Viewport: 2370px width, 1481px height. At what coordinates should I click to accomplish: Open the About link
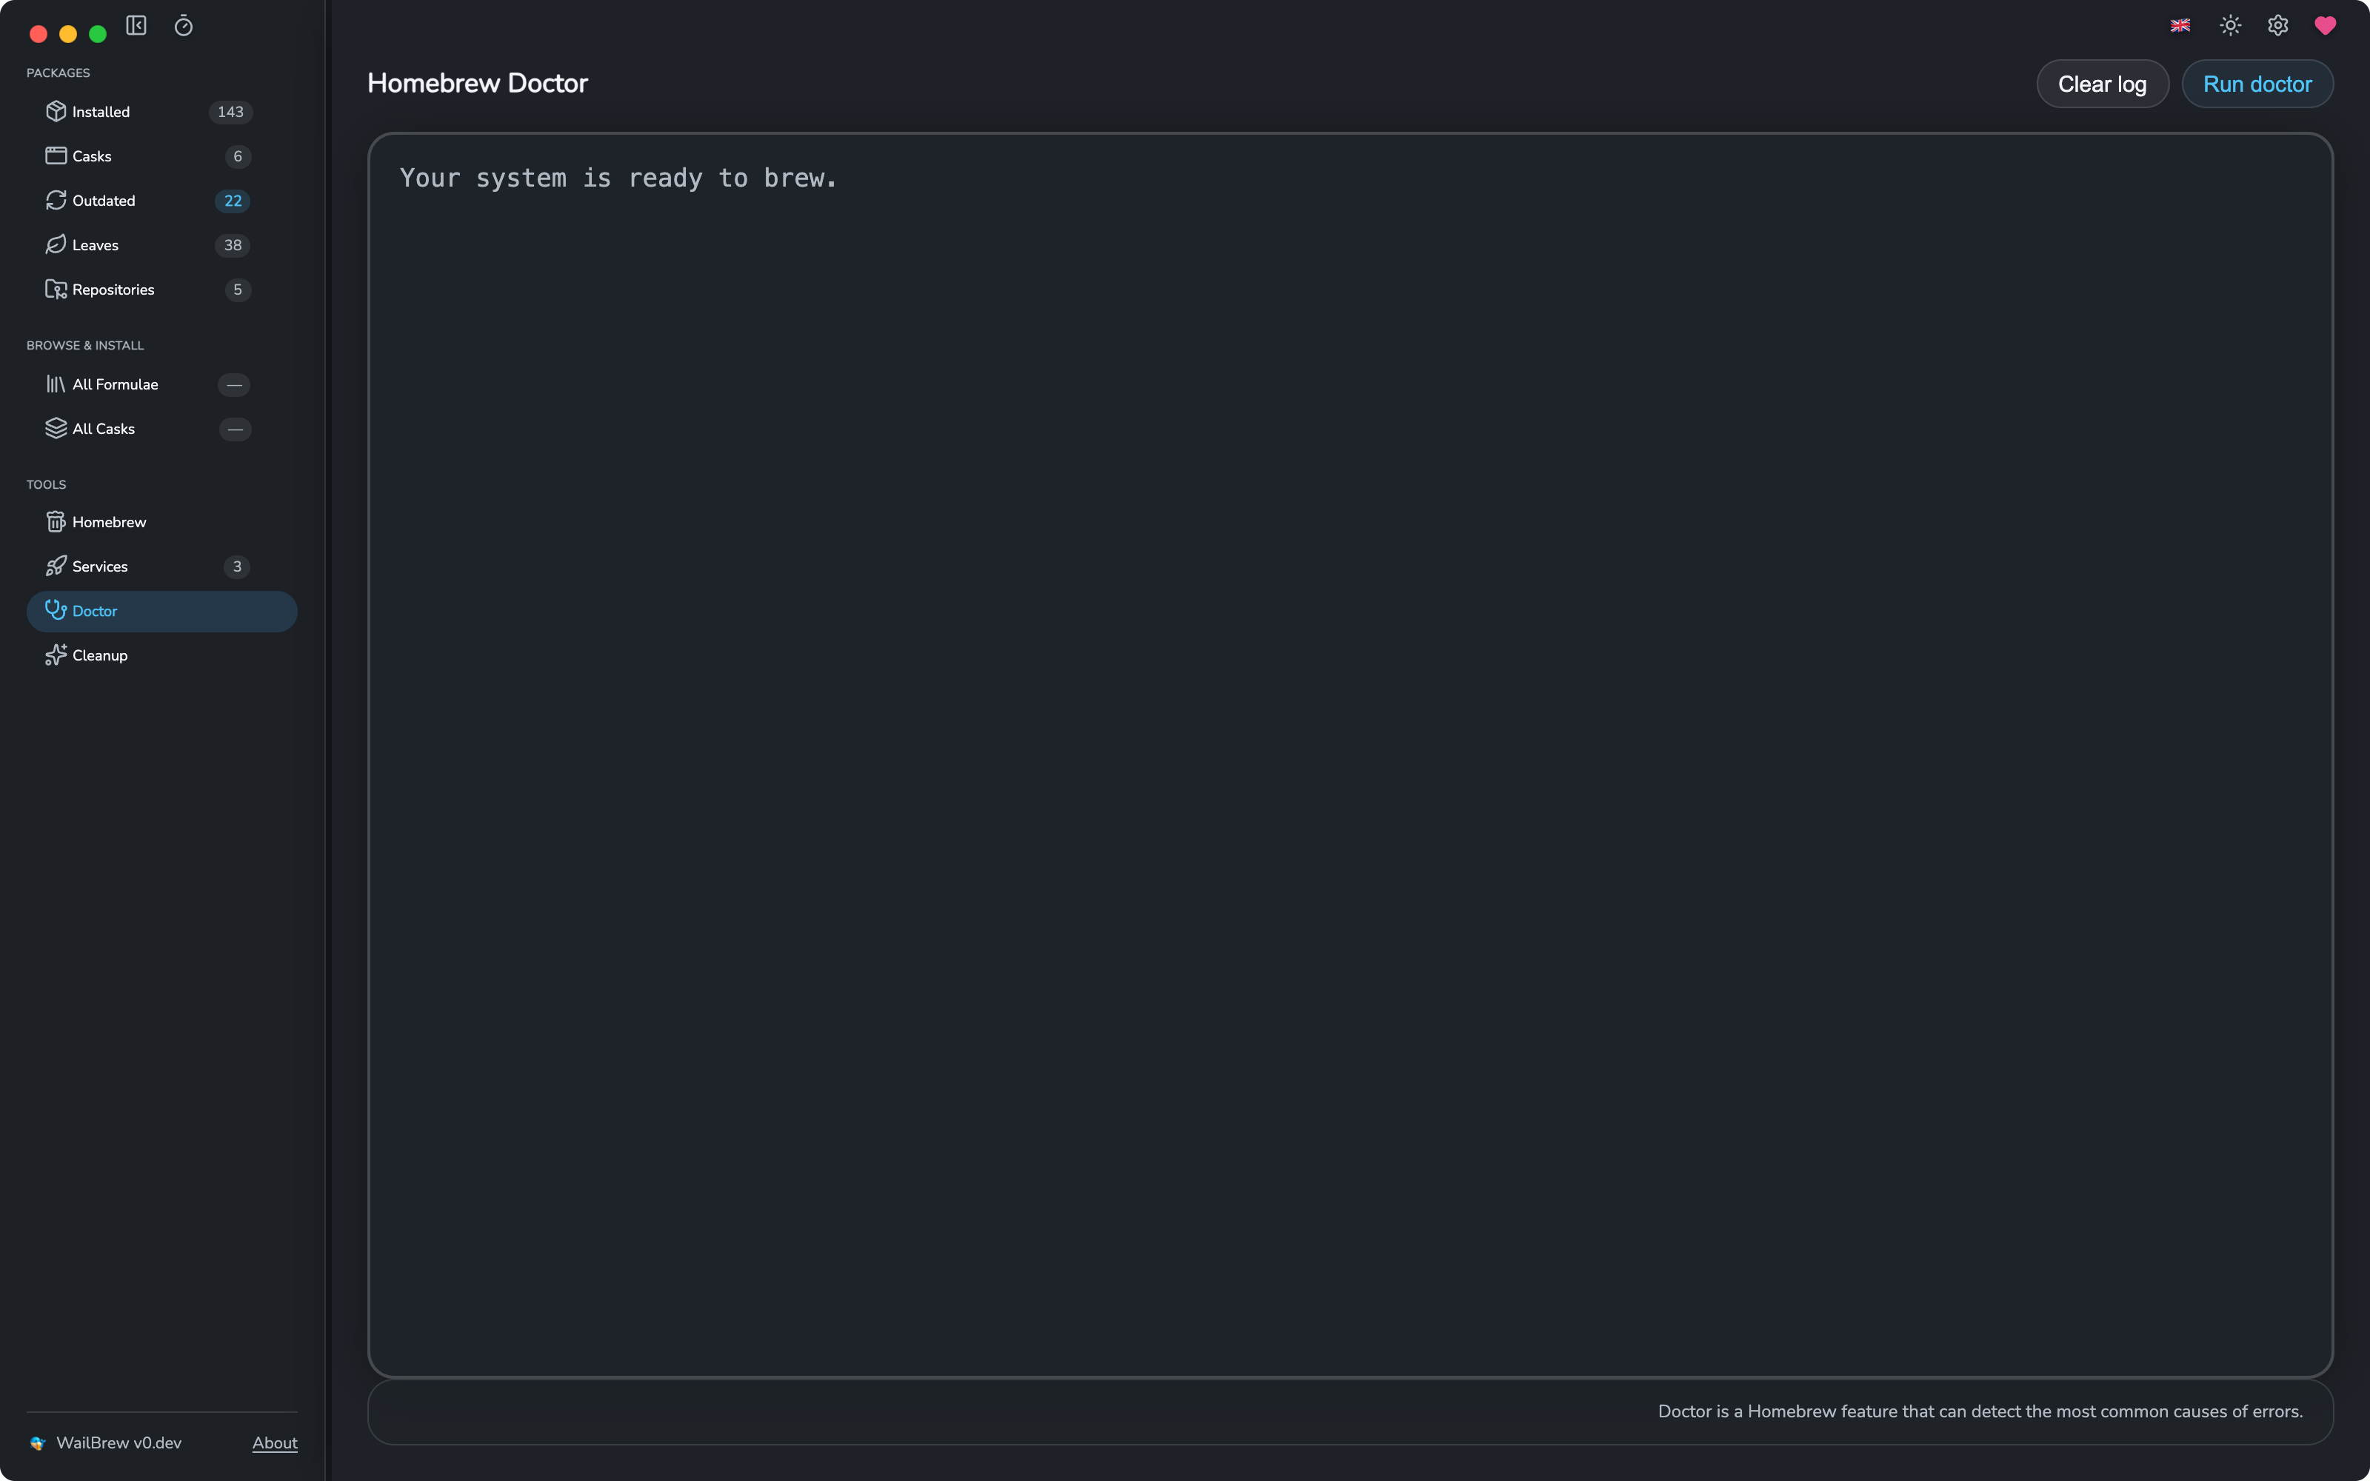(276, 1442)
